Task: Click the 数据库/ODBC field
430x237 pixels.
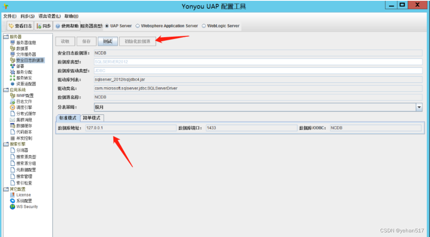Action: pos(376,128)
